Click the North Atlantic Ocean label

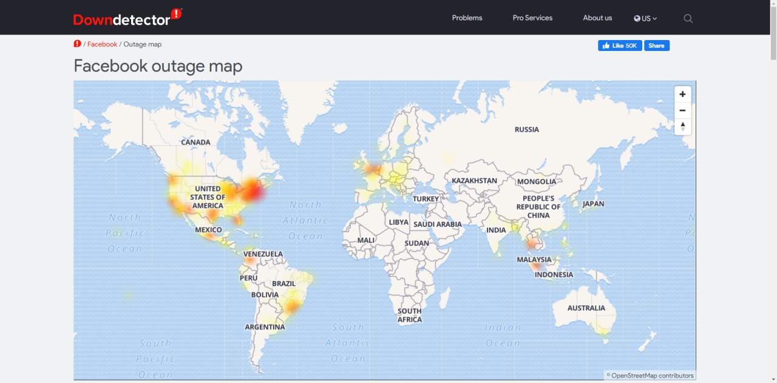tap(305, 220)
